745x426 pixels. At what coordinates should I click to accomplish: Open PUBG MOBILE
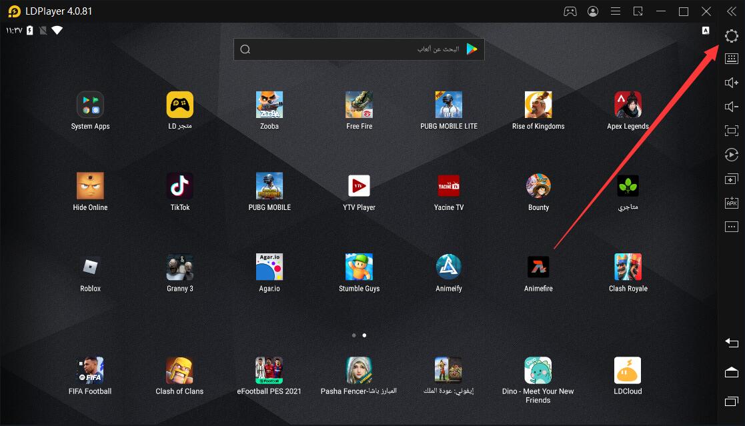[x=269, y=186]
